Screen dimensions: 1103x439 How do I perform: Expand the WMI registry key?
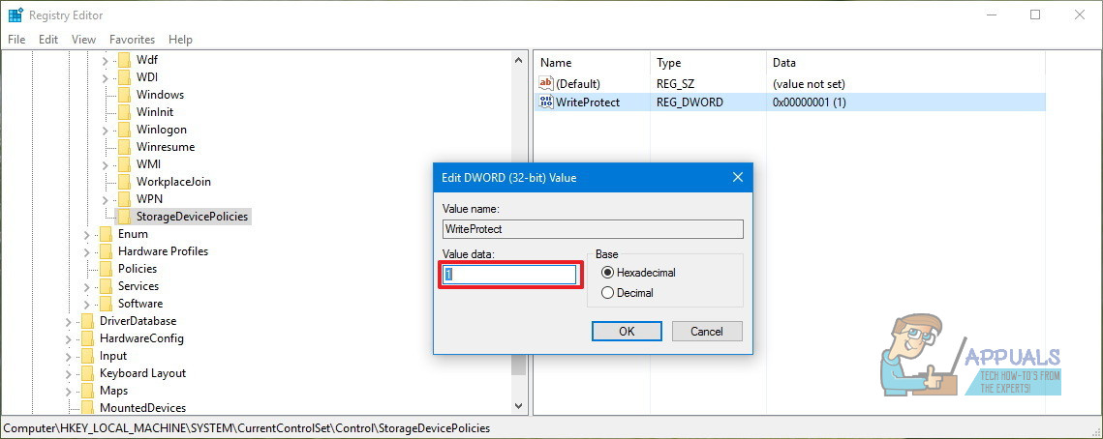(105, 164)
